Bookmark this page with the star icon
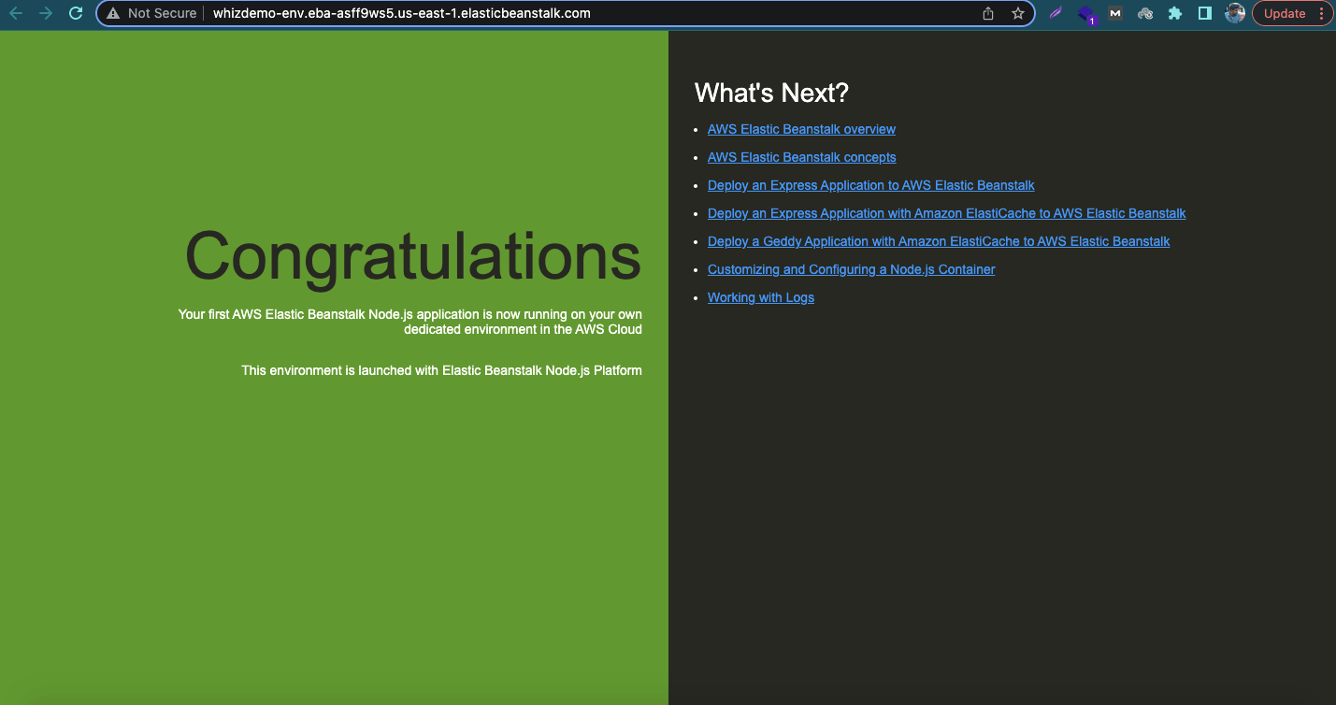 click(1018, 13)
